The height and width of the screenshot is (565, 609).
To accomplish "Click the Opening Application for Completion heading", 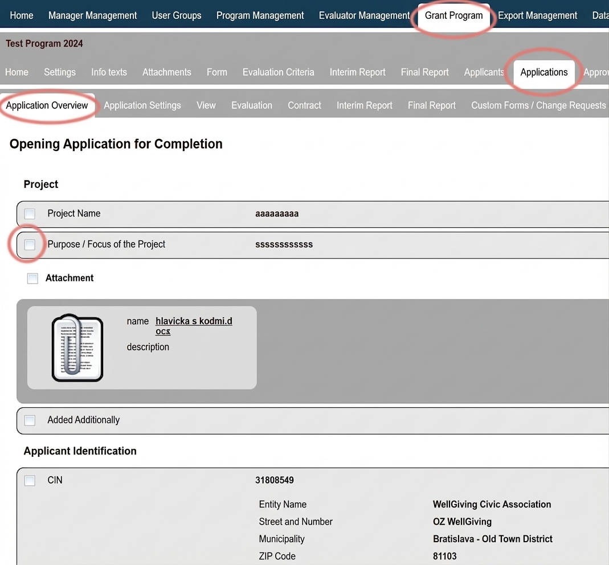I will 116,144.
